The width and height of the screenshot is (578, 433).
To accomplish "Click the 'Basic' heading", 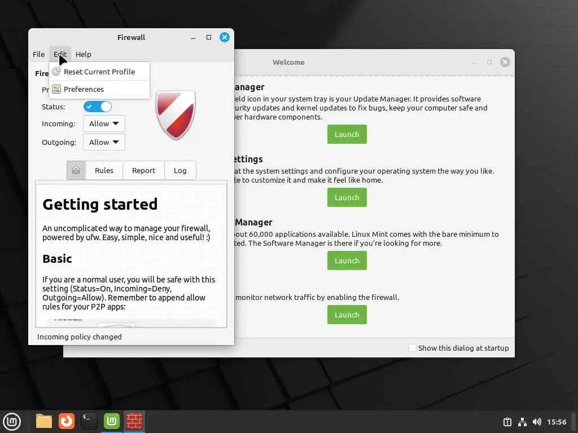I will pos(57,258).
